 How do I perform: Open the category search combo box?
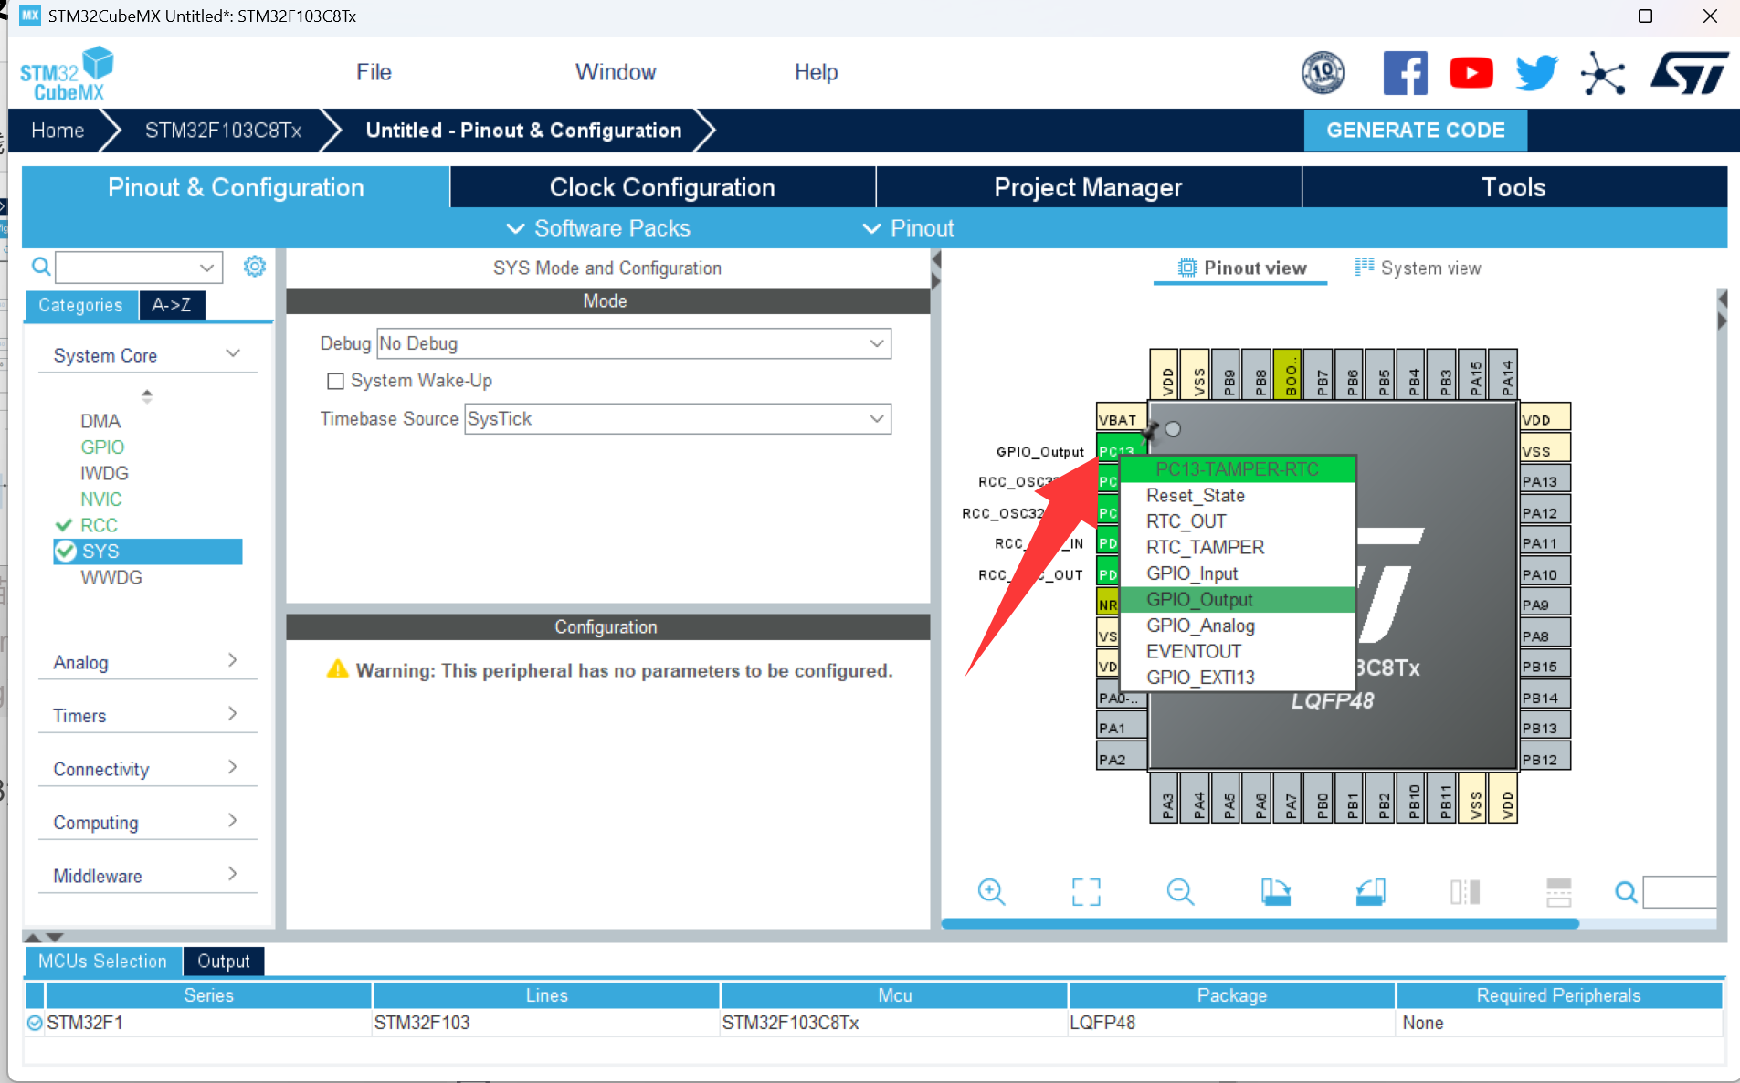click(139, 267)
